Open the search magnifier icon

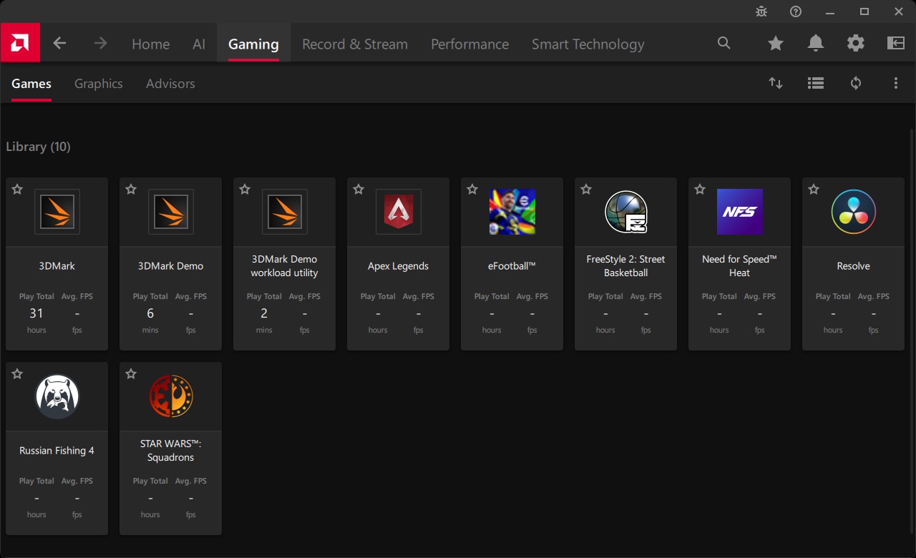coord(724,44)
